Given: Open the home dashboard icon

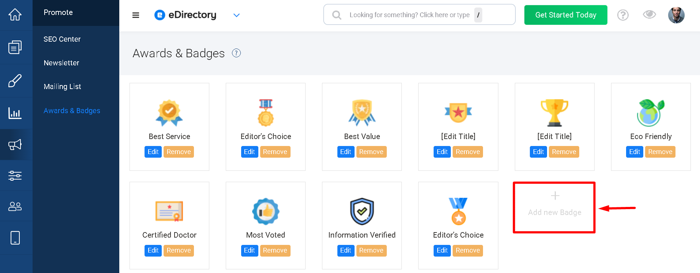Looking at the screenshot, I should 15,15.
